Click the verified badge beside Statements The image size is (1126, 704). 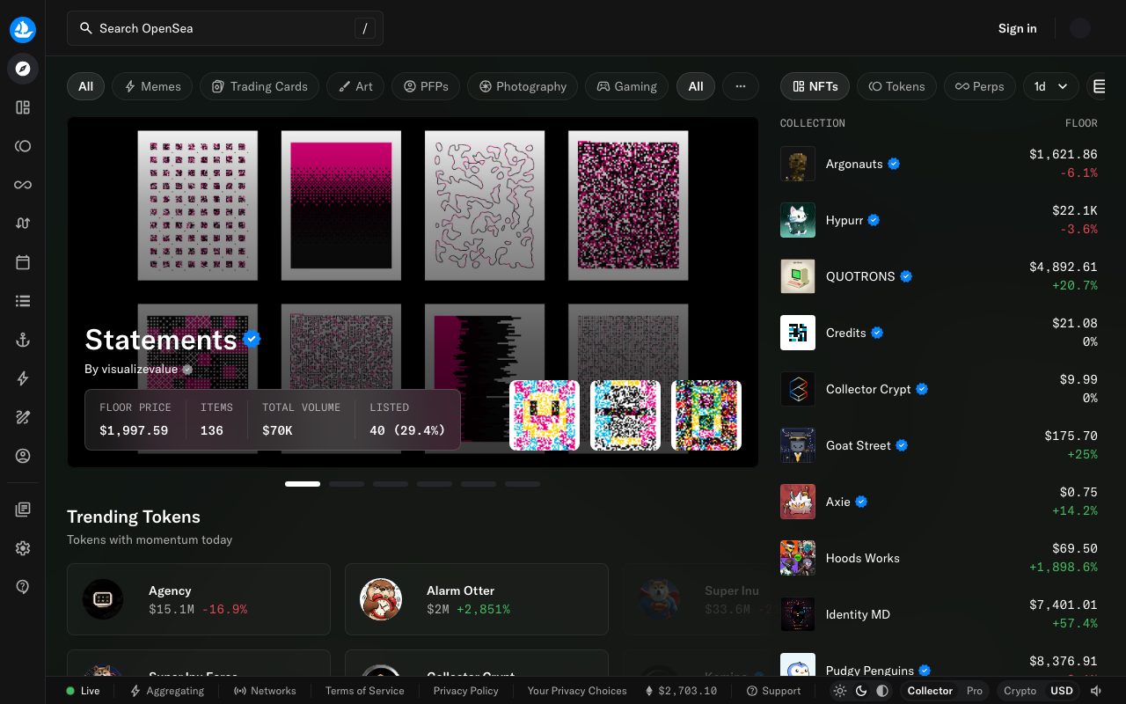[252, 339]
